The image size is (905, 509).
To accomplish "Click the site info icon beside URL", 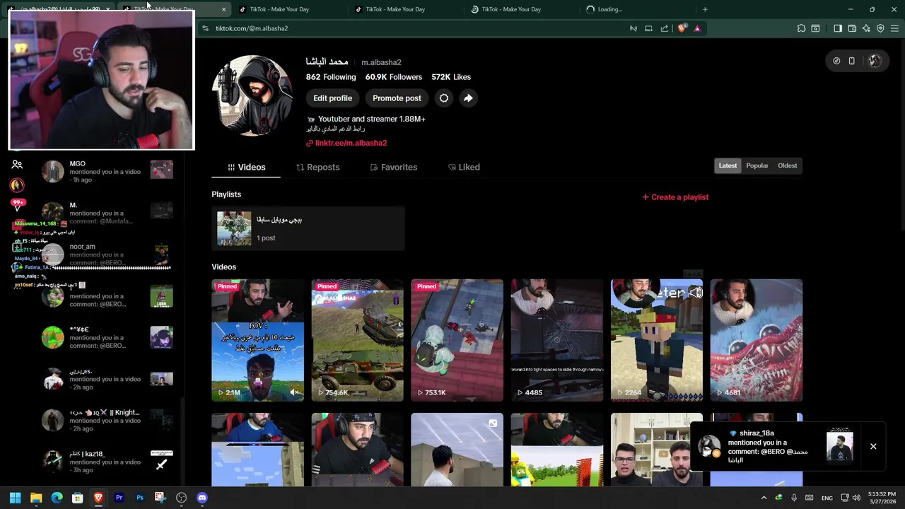I will coord(205,28).
